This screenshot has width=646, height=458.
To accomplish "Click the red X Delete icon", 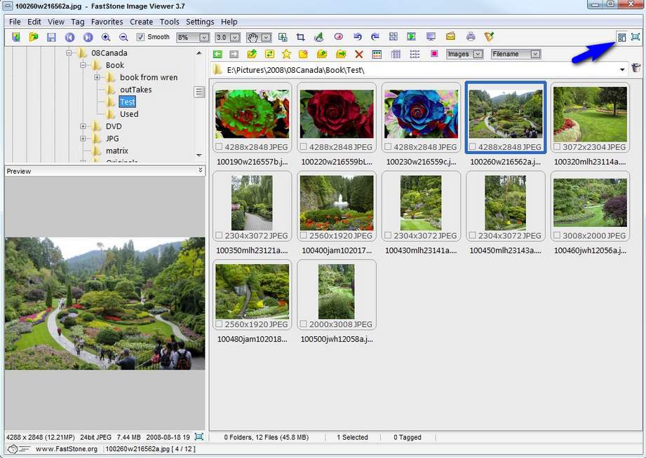I will pyautogui.click(x=359, y=54).
